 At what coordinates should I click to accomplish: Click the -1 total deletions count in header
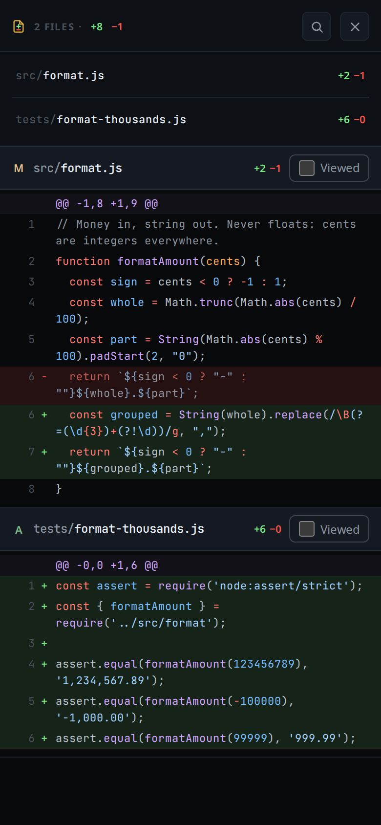click(x=117, y=27)
